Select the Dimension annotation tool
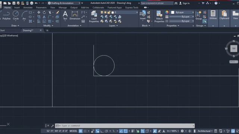239x134 pixels. coord(75,16)
